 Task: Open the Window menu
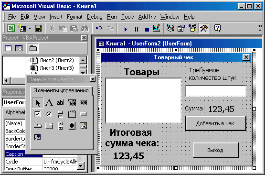pyautogui.click(x=170, y=17)
